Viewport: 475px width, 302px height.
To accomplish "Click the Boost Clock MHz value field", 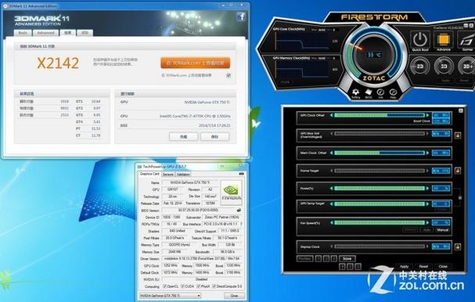I will 441,121.
